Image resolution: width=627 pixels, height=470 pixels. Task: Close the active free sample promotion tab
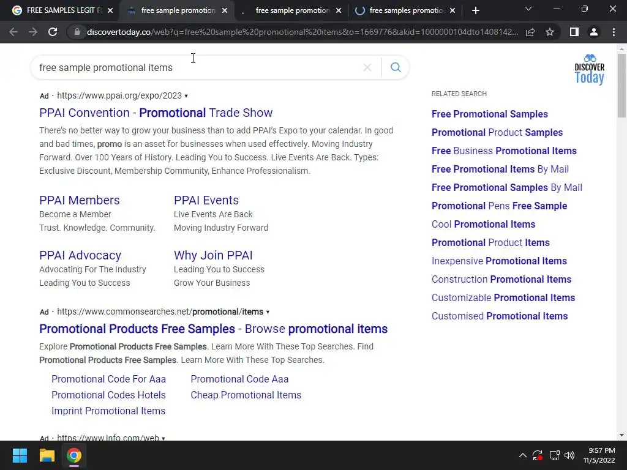click(x=225, y=10)
